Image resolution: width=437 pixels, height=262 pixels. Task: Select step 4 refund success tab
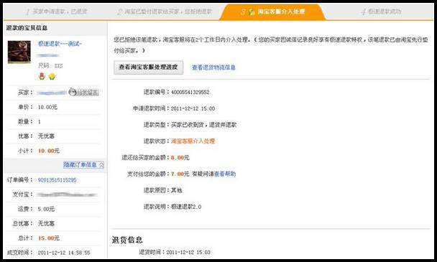[381, 11]
